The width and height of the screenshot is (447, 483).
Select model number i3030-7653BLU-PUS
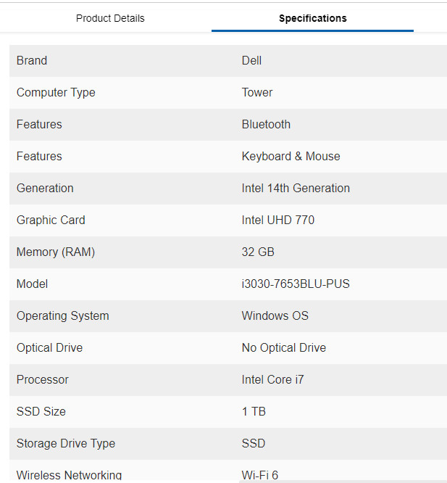click(x=296, y=284)
